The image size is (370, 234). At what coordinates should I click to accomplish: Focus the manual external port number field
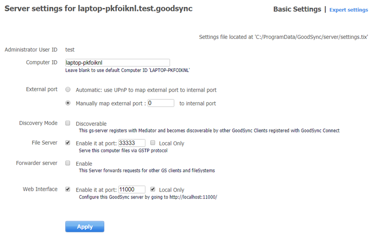pyautogui.click(x=161, y=103)
